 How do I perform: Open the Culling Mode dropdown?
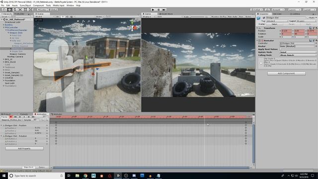click(298, 55)
